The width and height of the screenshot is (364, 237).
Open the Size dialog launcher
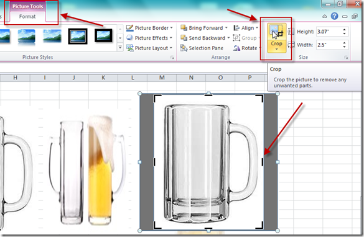tap(346, 58)
